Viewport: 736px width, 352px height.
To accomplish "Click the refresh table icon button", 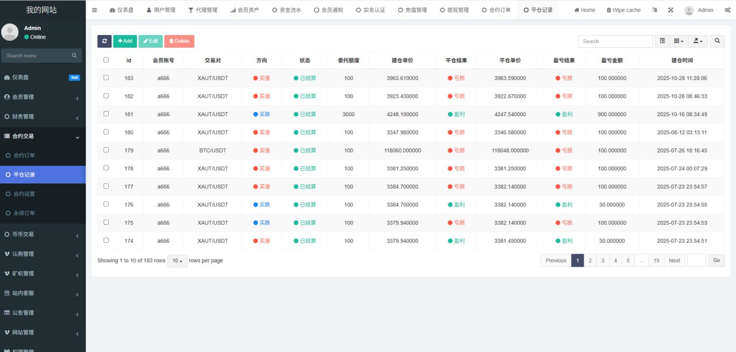I will (104, 41).
